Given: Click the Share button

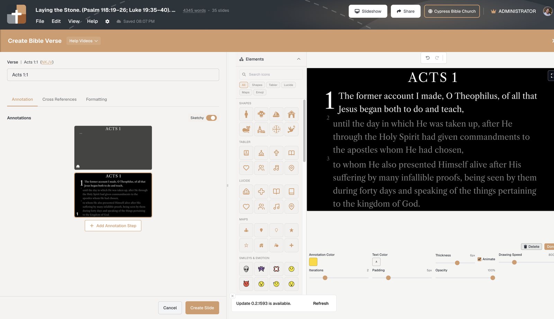Looking at the screenshot, I should click(405, 11).
